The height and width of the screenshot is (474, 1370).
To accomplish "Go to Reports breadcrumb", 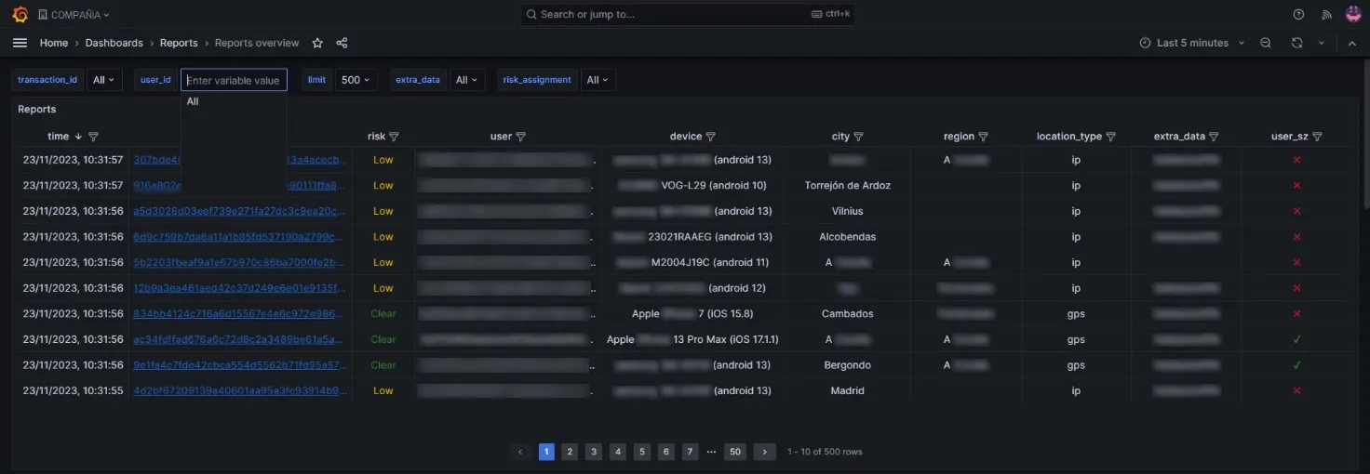I will click(x=179, y=43).
